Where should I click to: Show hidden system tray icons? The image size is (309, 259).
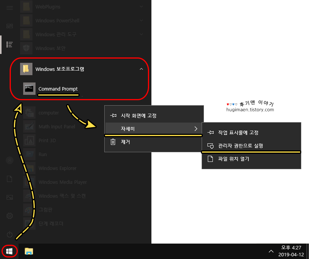click(x=271, y=251)
